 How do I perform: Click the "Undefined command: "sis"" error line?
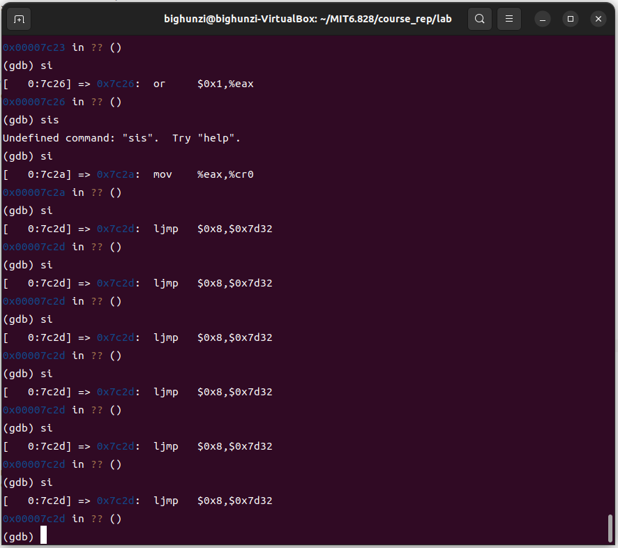pos(121,138)
